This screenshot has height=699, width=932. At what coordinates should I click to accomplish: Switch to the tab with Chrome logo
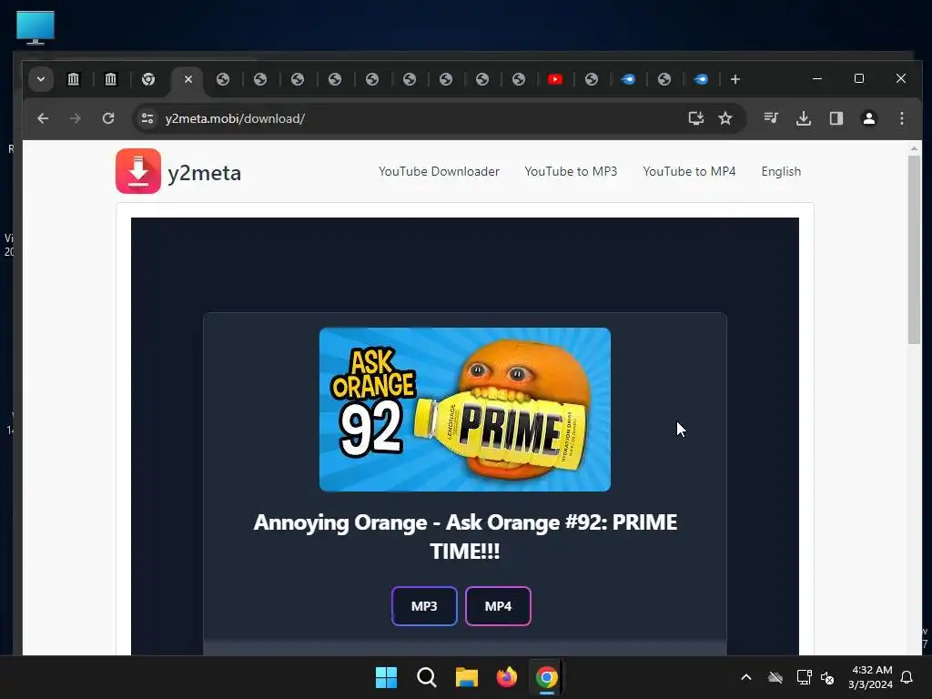pos(148,79)
